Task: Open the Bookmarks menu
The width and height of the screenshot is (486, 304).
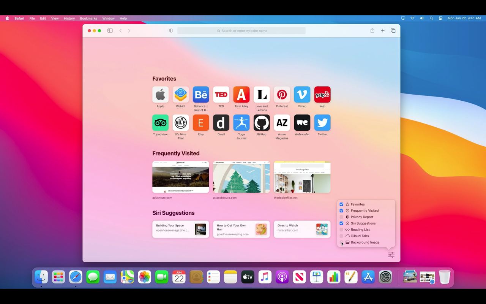Action: (88, 18)
